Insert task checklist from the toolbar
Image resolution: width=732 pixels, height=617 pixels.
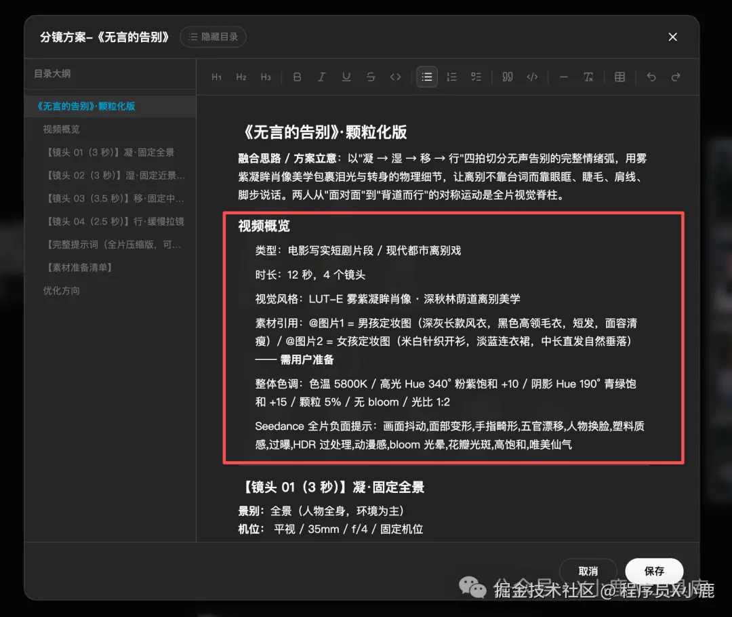point(476,77)
